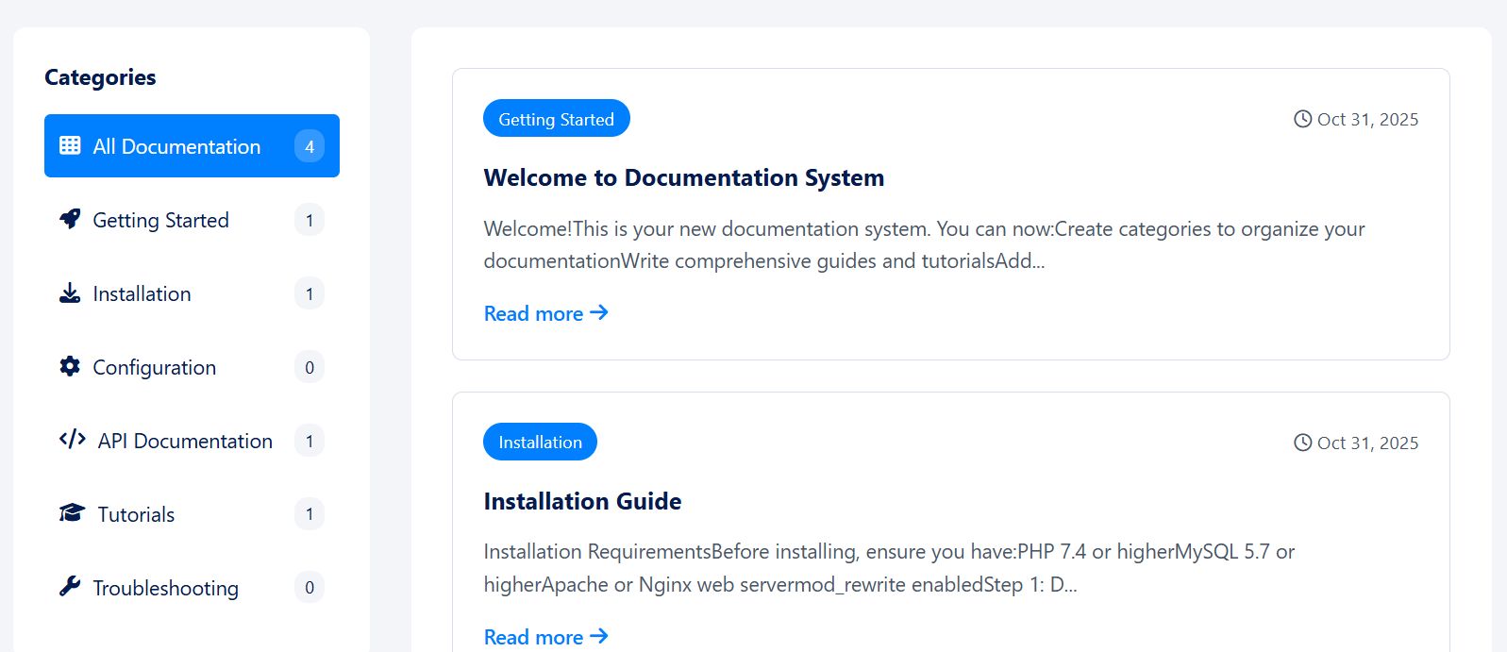This screenshot has height=652, width=1507.
Task: Click the rocket icon for Getting Started
Action: coord(70,219)
